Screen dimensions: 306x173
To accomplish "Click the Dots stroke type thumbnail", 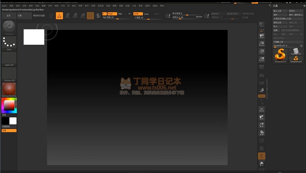I will click(9, 43).
